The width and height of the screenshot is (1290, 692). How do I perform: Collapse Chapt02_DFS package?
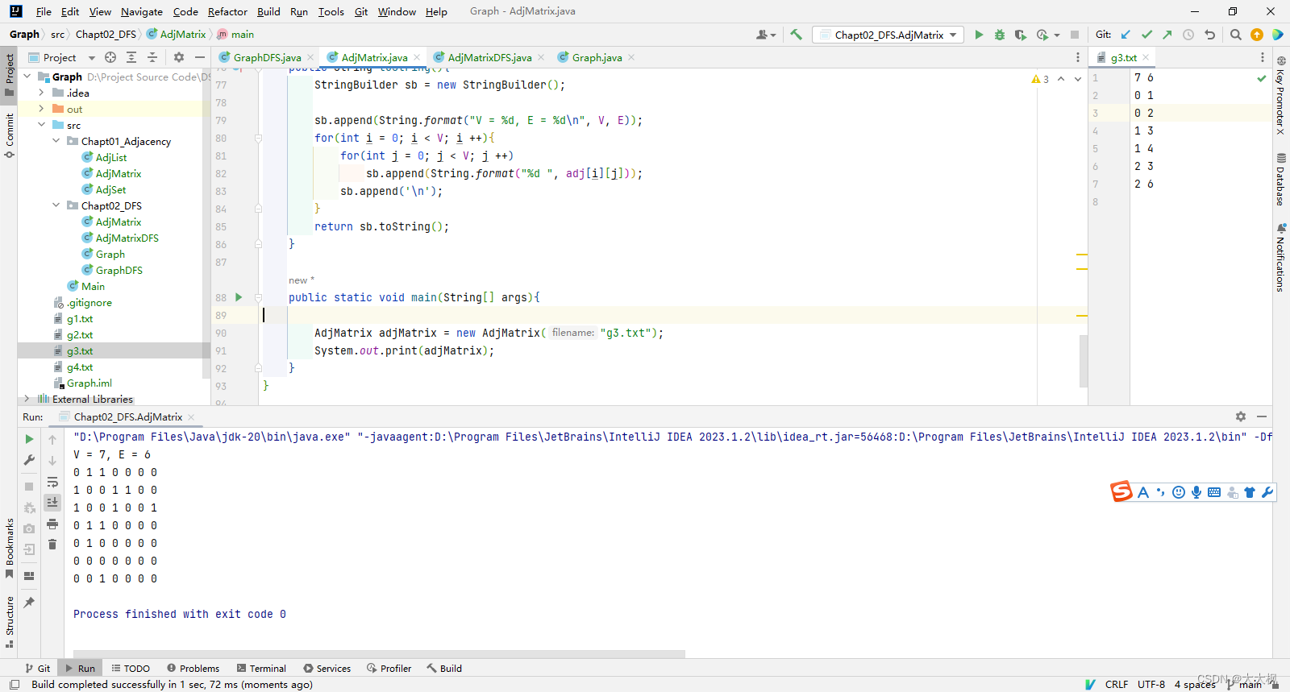(56, 205)
